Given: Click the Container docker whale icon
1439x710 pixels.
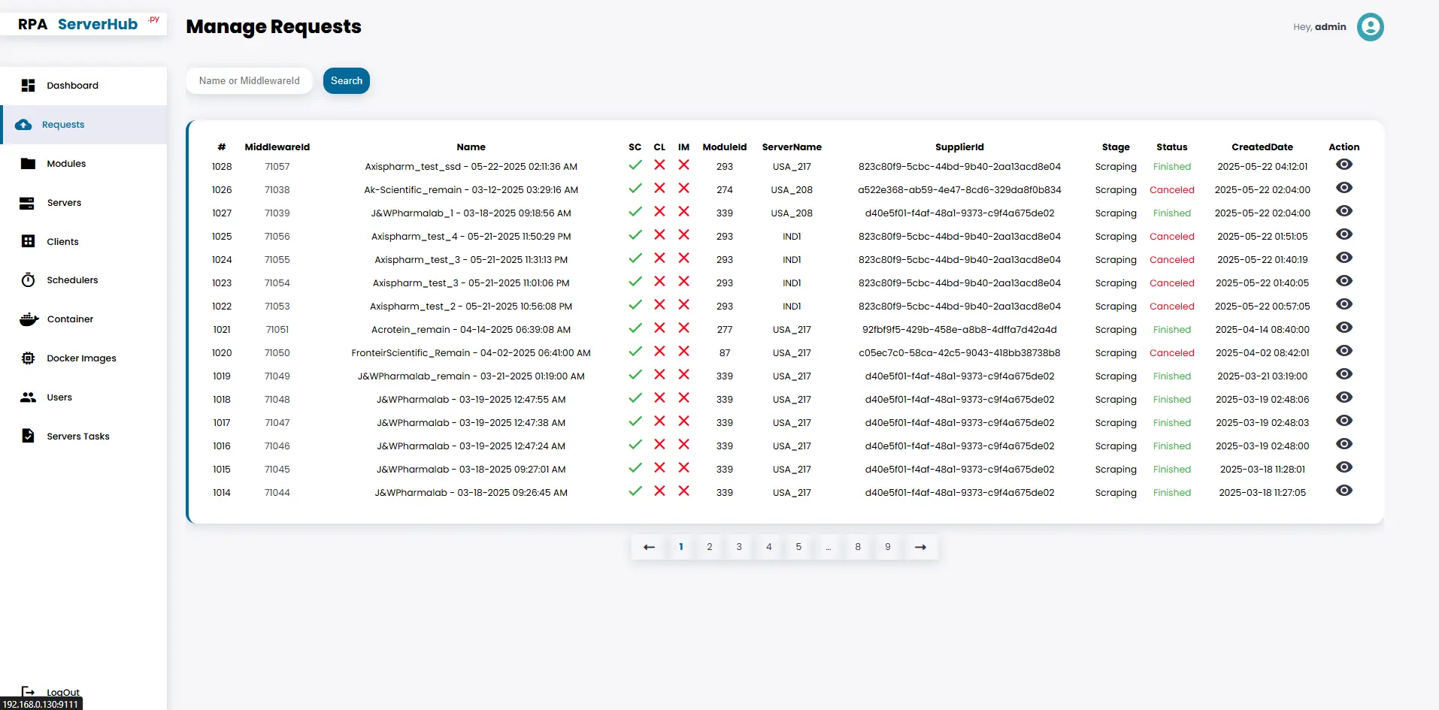Looking at the screenshot, I should tap(29, 319).
